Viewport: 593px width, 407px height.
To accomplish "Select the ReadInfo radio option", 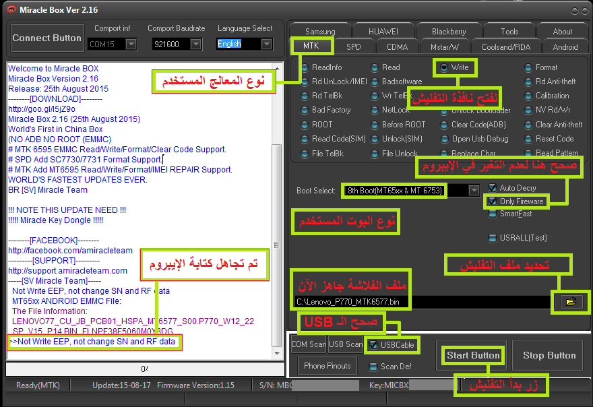I will [305, 67].
